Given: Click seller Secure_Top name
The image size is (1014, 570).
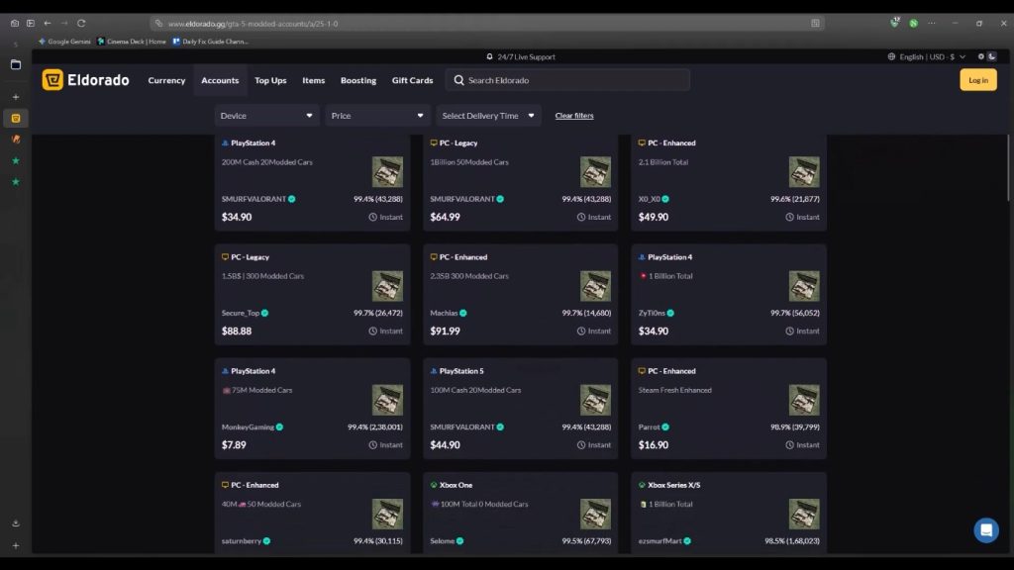Looking at the screenshot, I should (x=241, y=313).
